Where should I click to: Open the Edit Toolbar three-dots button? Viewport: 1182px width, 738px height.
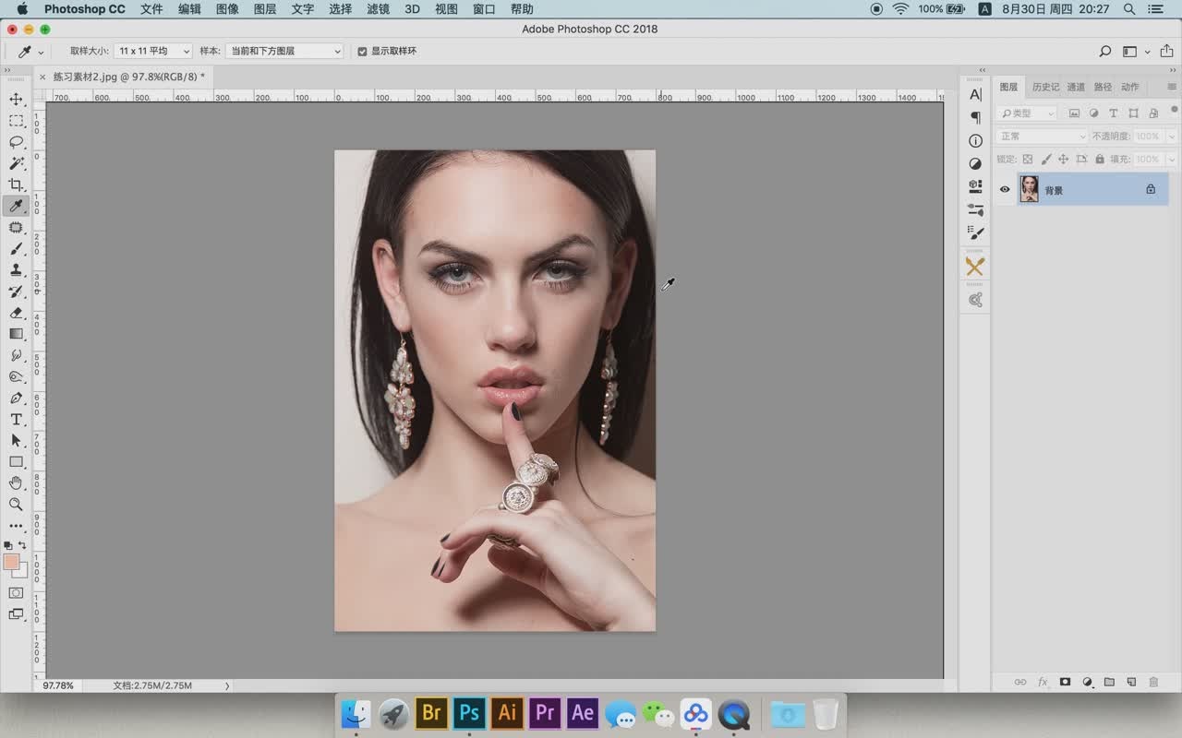click(x=16, y=526)
